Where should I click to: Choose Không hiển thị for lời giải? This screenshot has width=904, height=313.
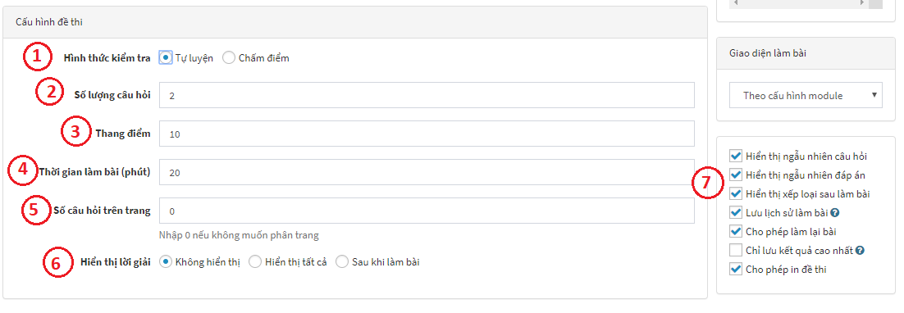(x=166, y=262)
